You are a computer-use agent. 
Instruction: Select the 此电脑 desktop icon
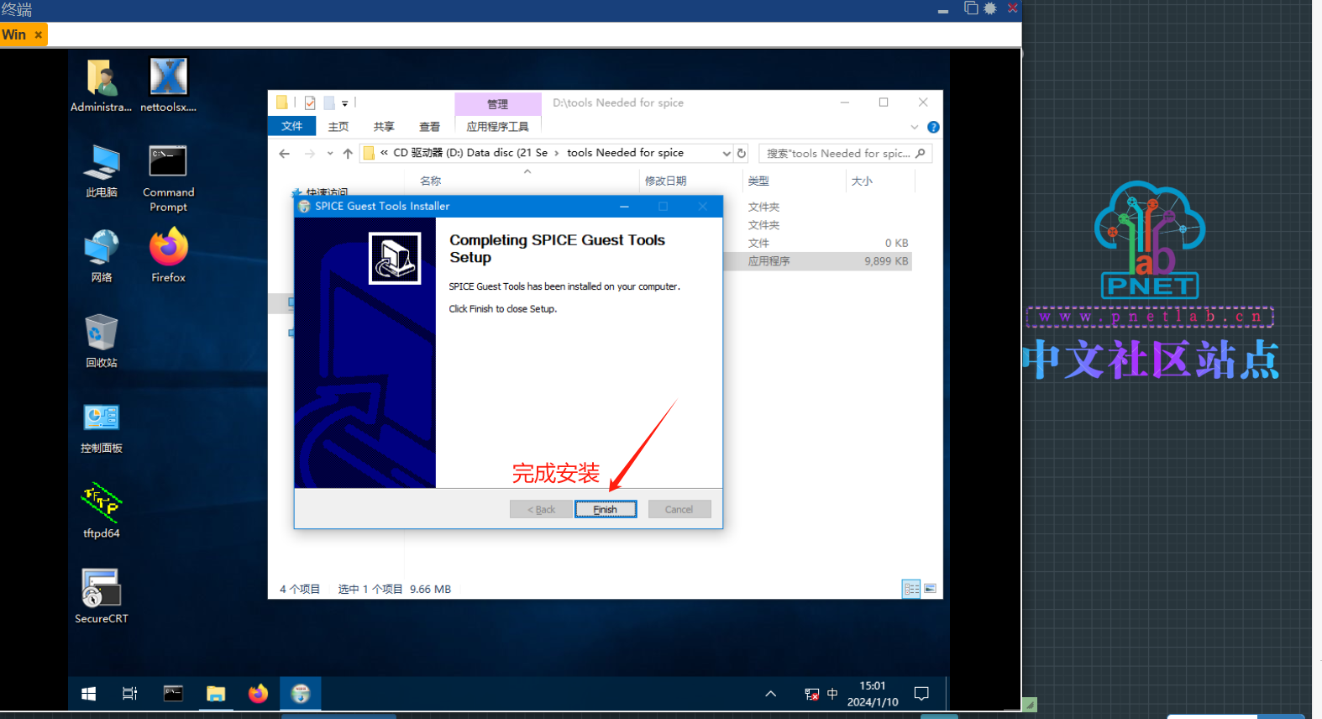pyautogui.click(x=102, y=171)
